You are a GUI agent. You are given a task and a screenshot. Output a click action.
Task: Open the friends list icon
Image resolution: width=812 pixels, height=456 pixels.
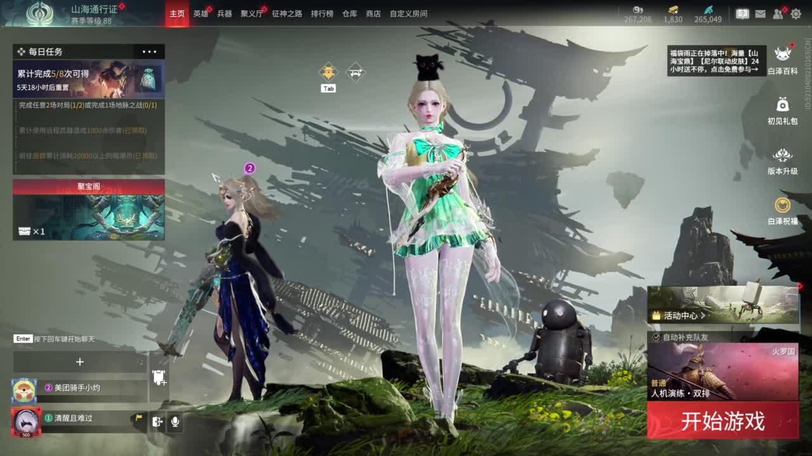pyautogui.click(x=778, y=13)
